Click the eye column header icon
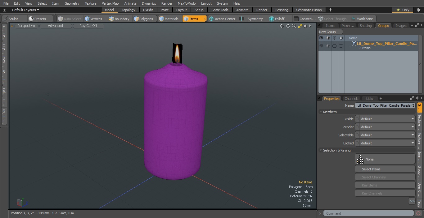Screen dimensions: 424x218 coord(321,38)
